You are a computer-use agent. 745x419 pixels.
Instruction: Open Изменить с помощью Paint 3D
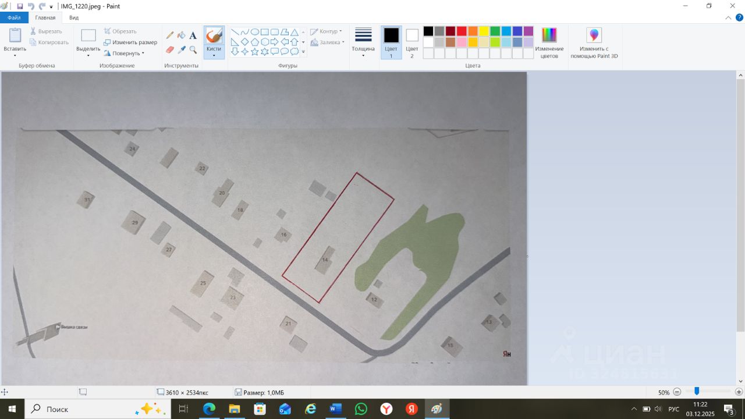click(594, 43)
